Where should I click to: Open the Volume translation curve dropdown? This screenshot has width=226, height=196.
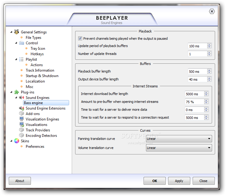point(179,148)
